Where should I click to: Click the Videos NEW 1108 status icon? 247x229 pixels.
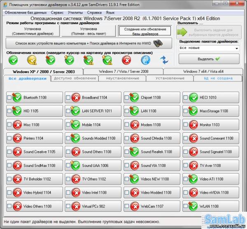tap(134, 179)
